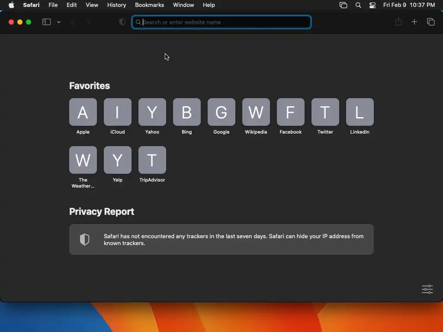Open the Safari menu

(31, 5)
